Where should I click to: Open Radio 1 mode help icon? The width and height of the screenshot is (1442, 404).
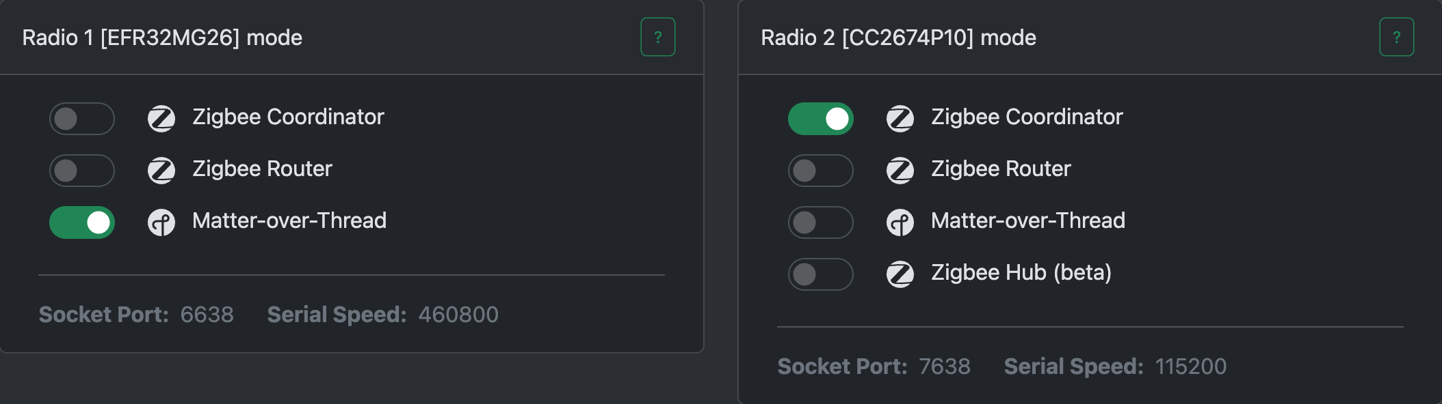657,37
